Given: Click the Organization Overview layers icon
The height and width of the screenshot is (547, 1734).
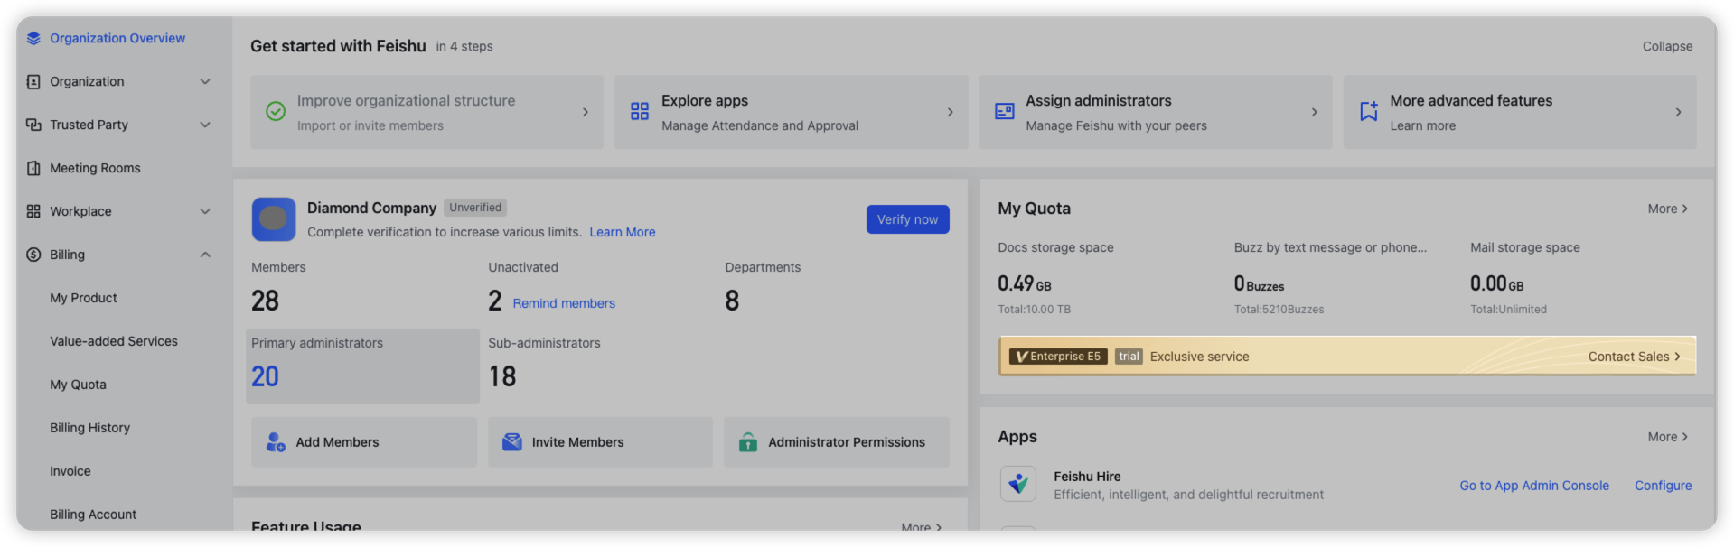Looking at the screenshot, I should pos(33,38).
